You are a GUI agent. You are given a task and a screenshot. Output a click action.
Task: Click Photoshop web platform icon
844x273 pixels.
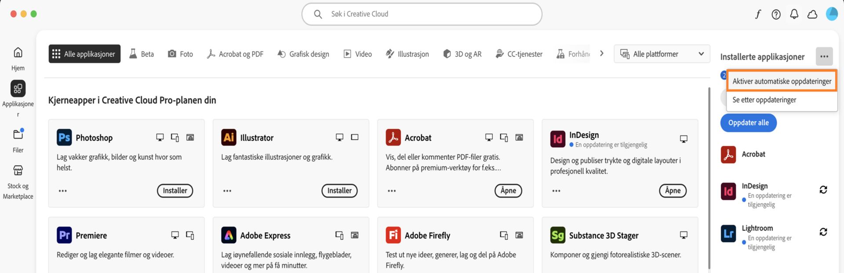click(190, 138)
